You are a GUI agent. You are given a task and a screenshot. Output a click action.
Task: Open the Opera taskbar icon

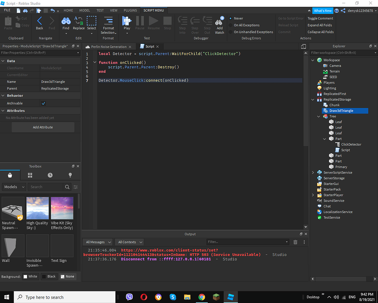coord(144,297)
